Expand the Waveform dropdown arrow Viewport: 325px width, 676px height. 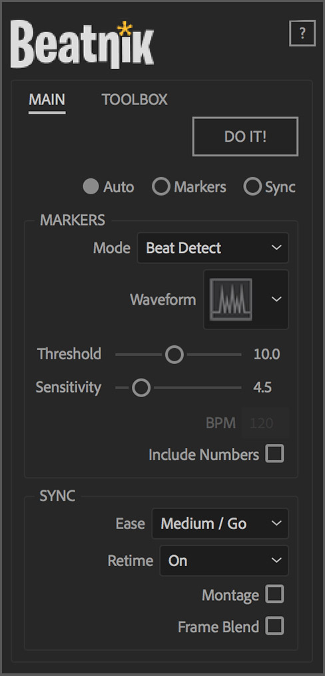click(276, 299)
